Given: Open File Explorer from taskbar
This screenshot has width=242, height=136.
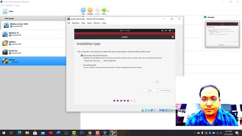Looking at the screenshot, I should [x=27, y=133].
